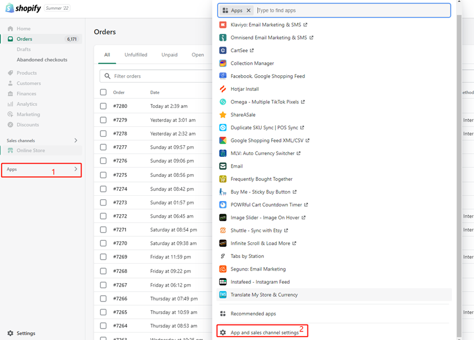Click the Marketing target icon
The image size is (474, 340).
click(10, 114)
